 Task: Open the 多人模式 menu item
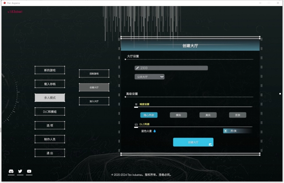point(50,98)
